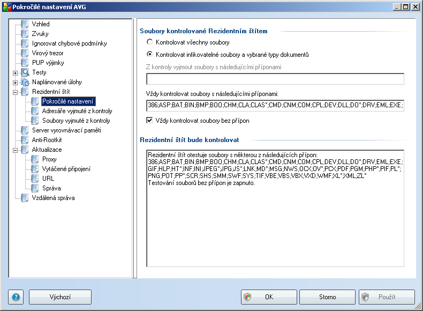Image resolution: width=423 pixels, height=311 pixels.
Task: Click the icon beside Adresáře vyjmuté z kontroly
Action: pos(35,111)
